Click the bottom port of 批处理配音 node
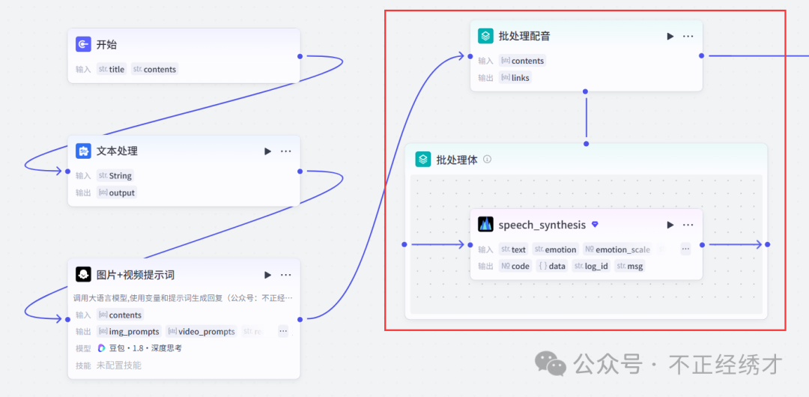This screenshot has width=809, height=397. click(586, 91)
